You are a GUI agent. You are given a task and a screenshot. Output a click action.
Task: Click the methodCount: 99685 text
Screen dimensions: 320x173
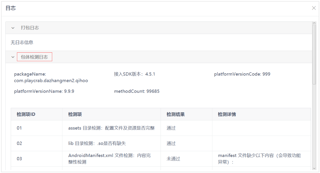click(x=137, y=91)
